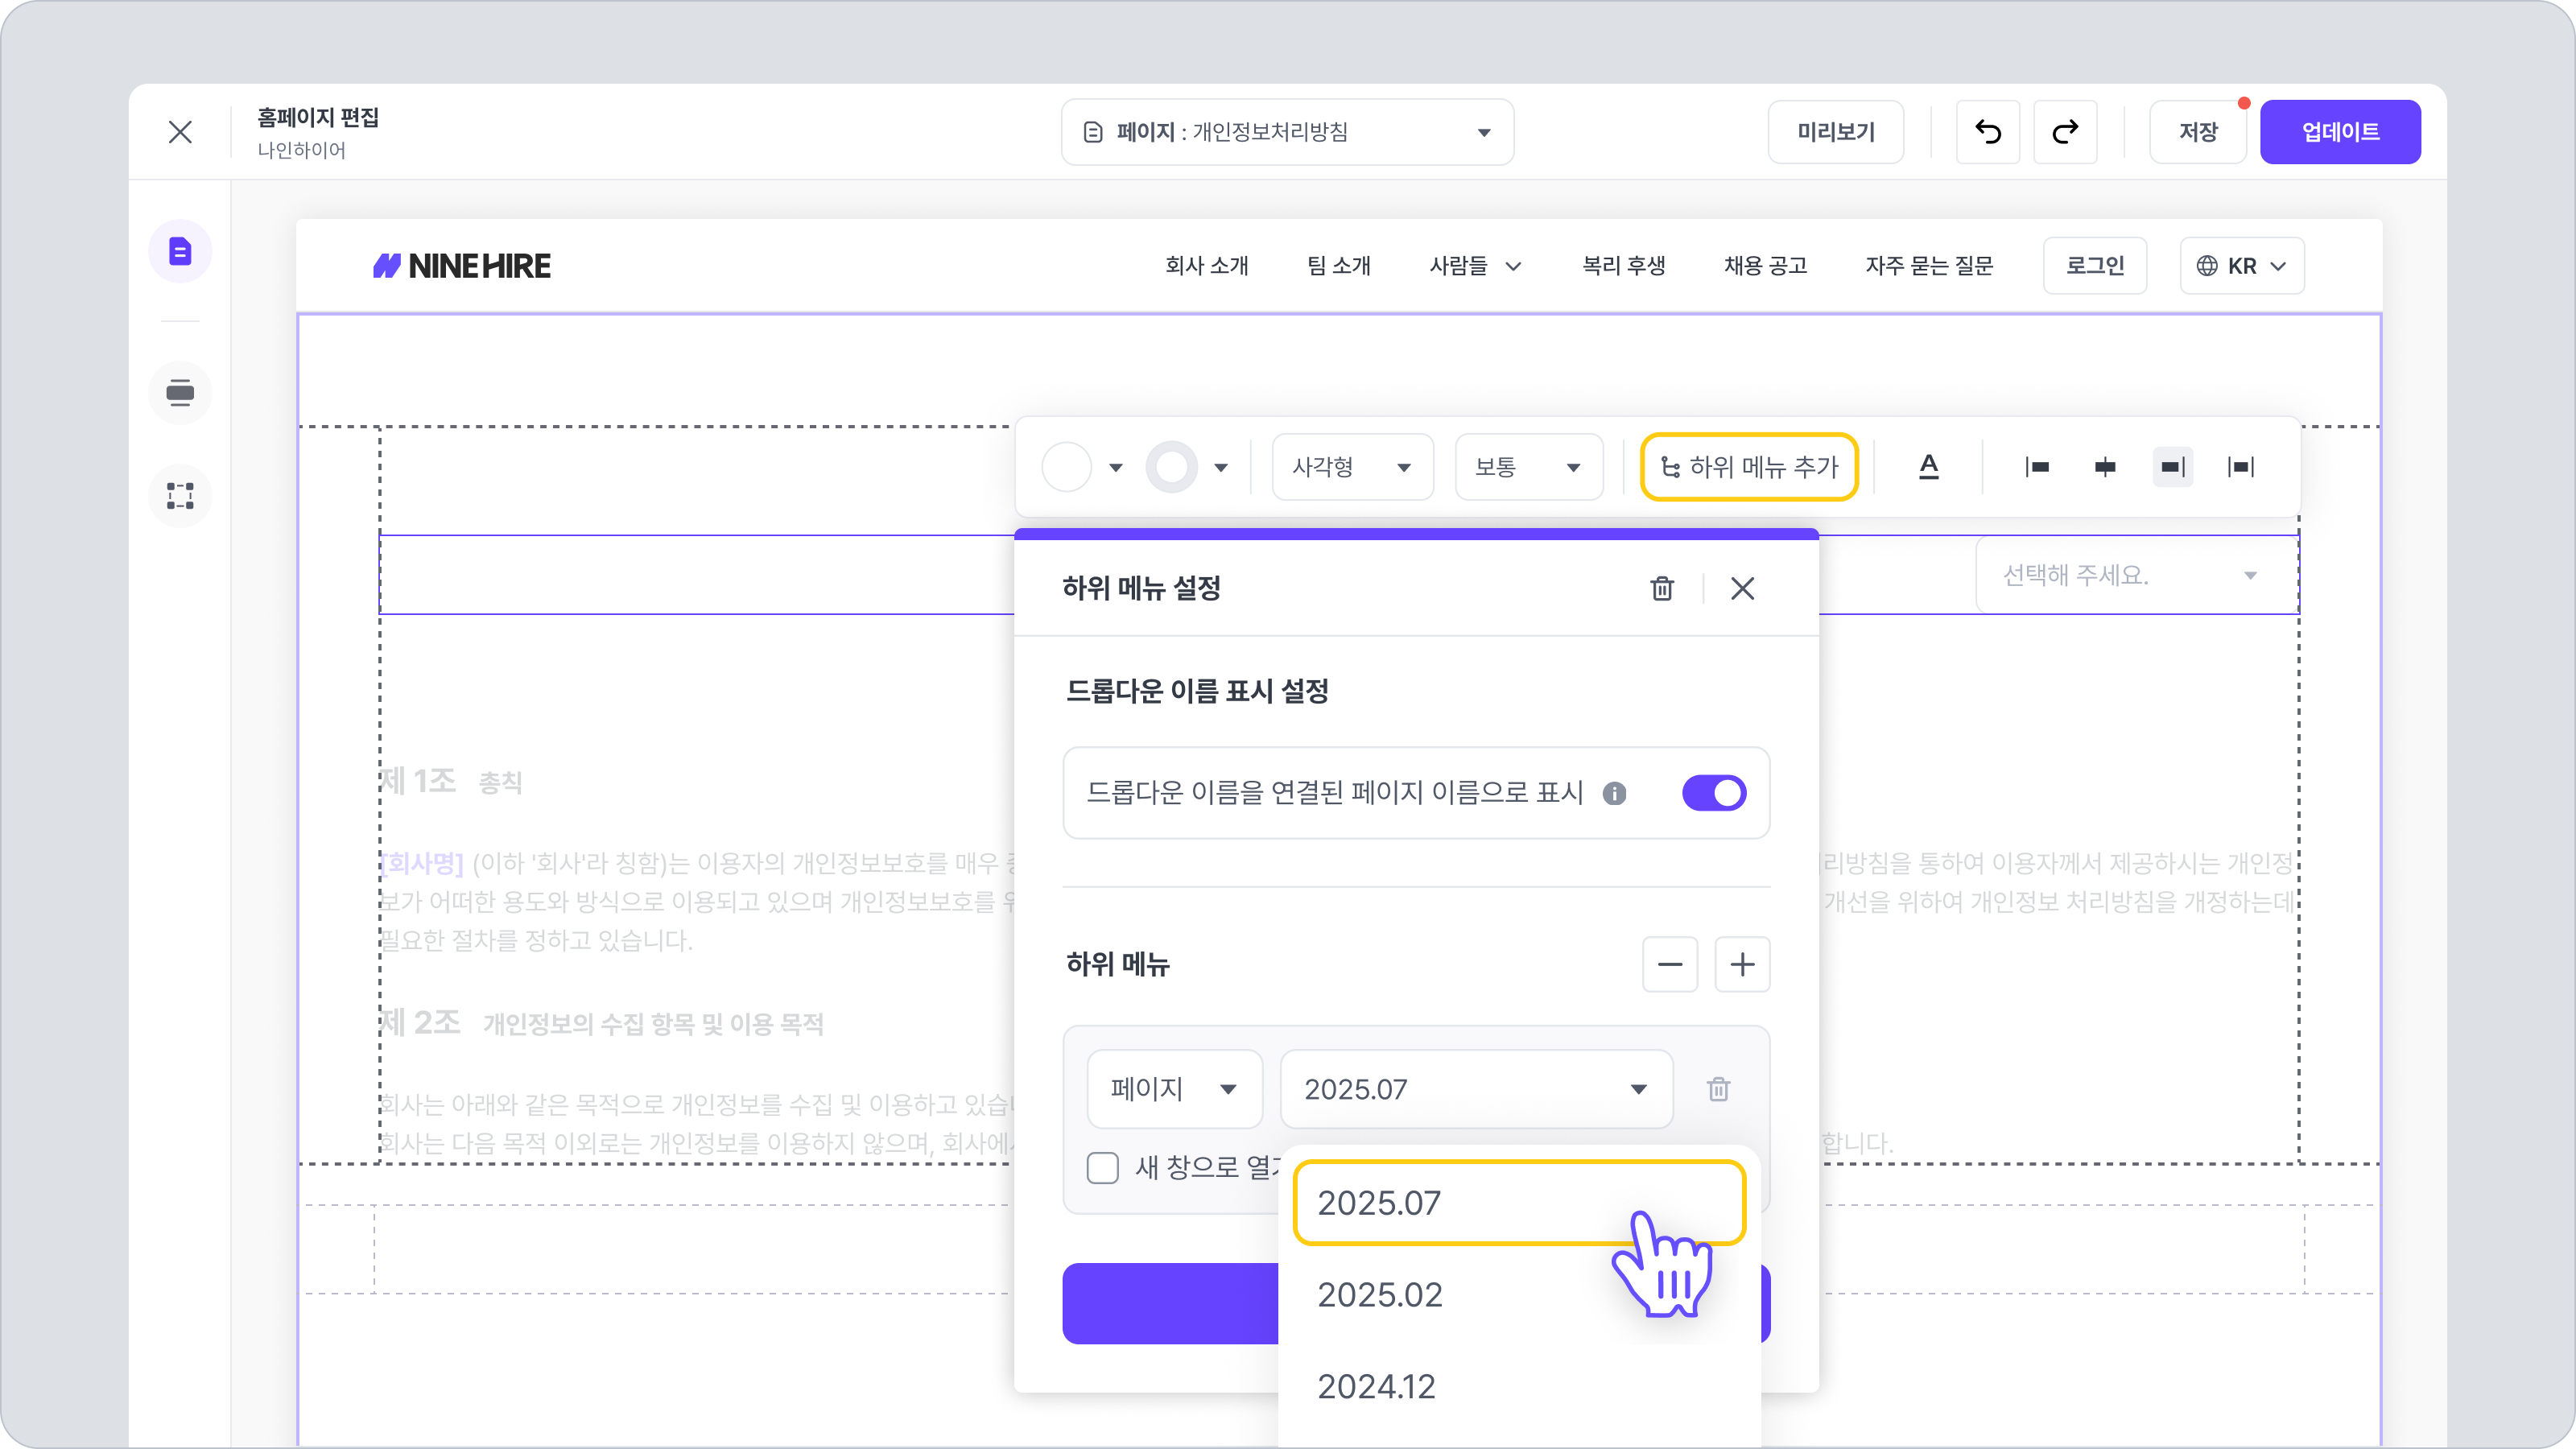Align element to center in toolbar
This screenshot has width=2576, height=1449.
[2105, 467]
